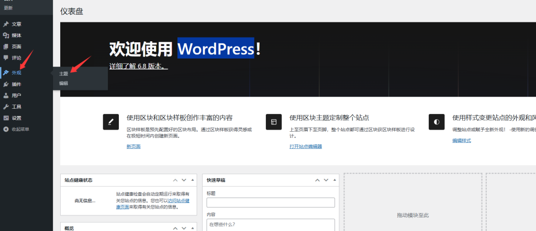Click the collapse menu (收起菜单) arrow icon
This screenshot has width=536, height=231.
pyautogui.click(x=6, y=129)
